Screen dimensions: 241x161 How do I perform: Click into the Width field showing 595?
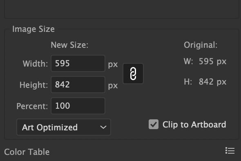(x=78, y=63)
